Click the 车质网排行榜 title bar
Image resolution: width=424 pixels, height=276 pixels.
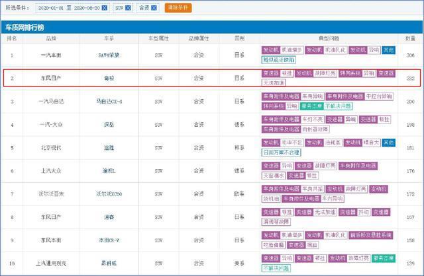click(x=212, y=27)
